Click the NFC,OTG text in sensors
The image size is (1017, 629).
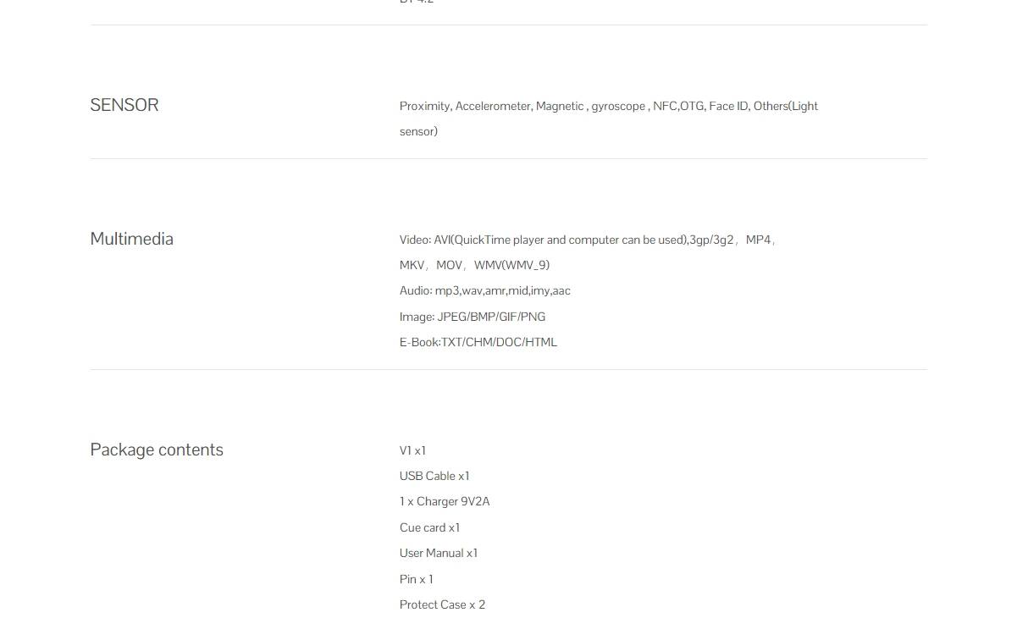[678, 106]
